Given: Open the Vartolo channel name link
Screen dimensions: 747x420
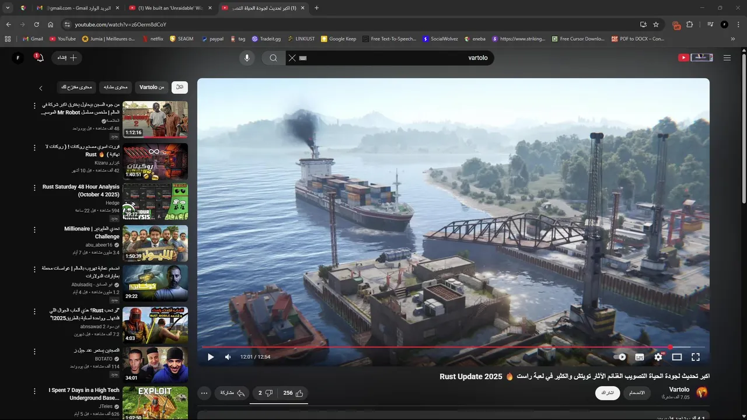Looking at the screenshot, I should pyautogui.click(x=679, y=389).
